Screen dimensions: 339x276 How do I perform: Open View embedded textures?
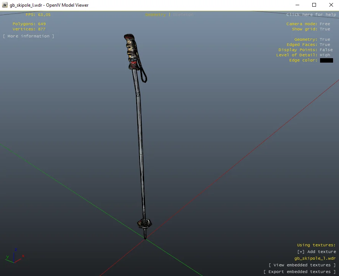302,265
